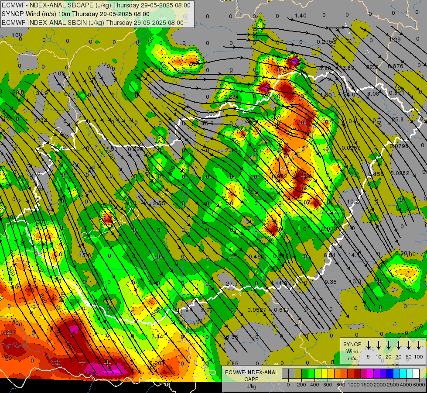Click the map value 8.08
This screenshot has width=427, height=393.
[373, 93]
